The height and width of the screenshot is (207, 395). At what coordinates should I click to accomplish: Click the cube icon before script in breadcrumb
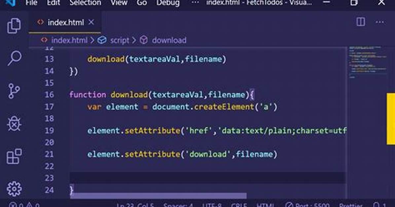pos(102,40)
